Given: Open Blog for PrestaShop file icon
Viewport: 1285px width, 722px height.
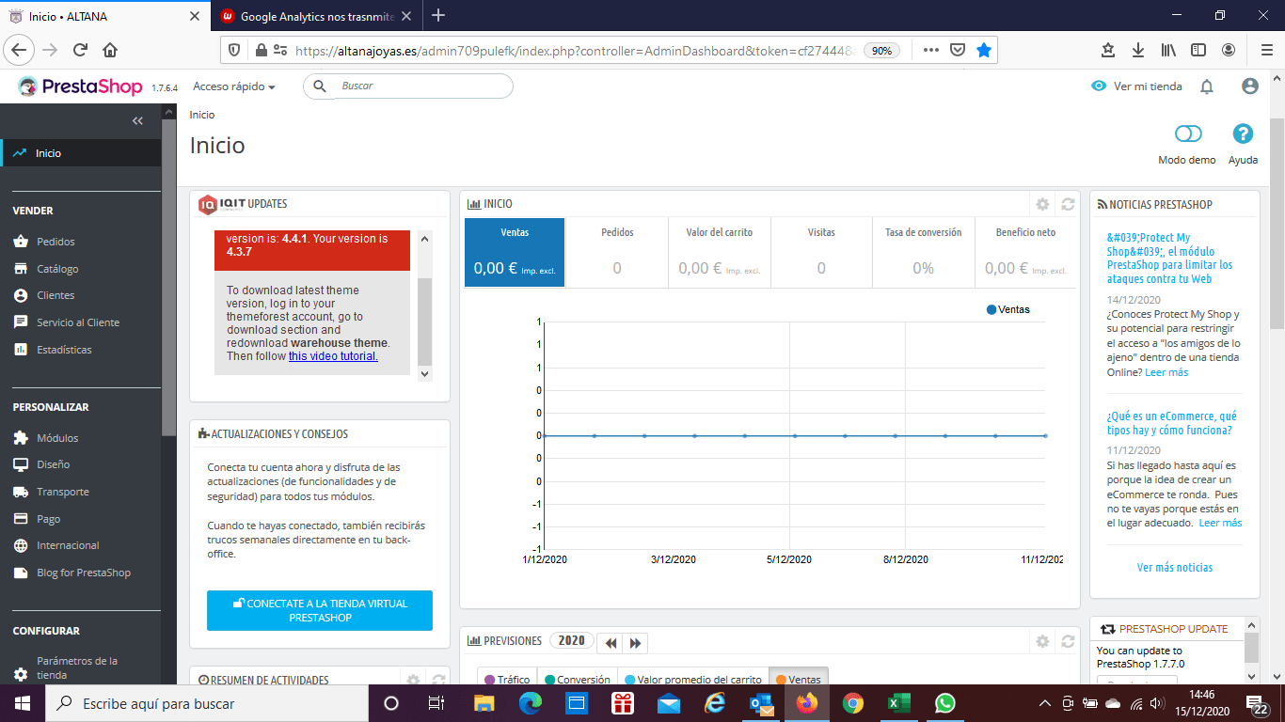Looking at the screenshot, I should click(21, 573).
